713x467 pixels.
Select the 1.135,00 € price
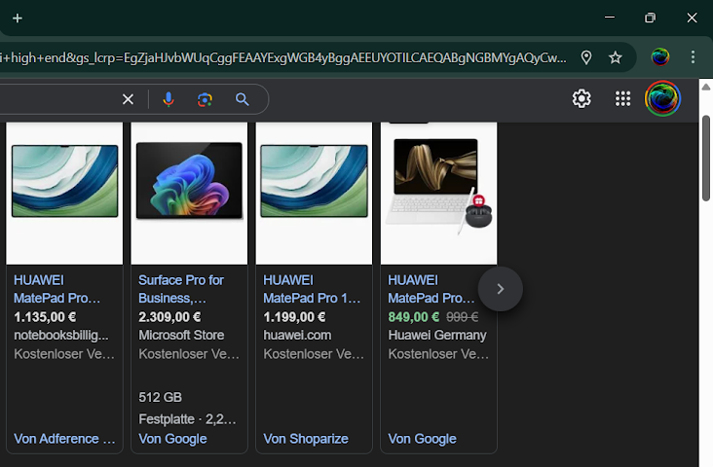click(x=45, y=317)
